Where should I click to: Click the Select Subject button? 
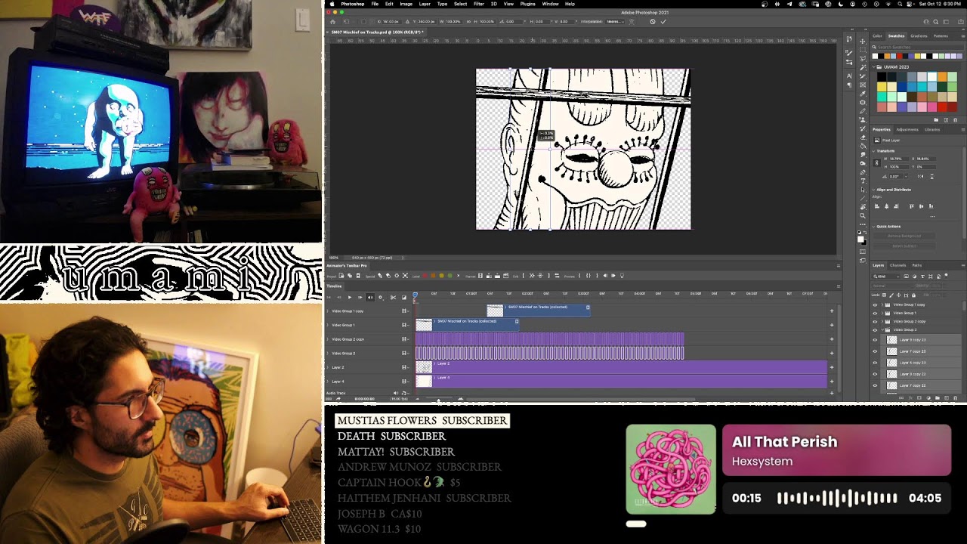point(904,246)
